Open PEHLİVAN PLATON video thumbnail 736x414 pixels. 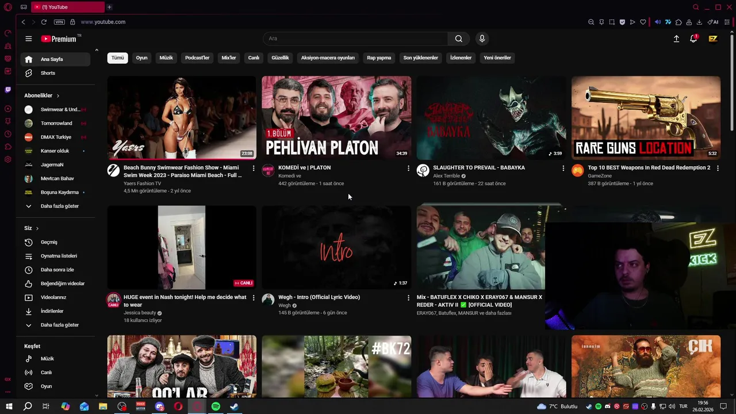point(336,117)
